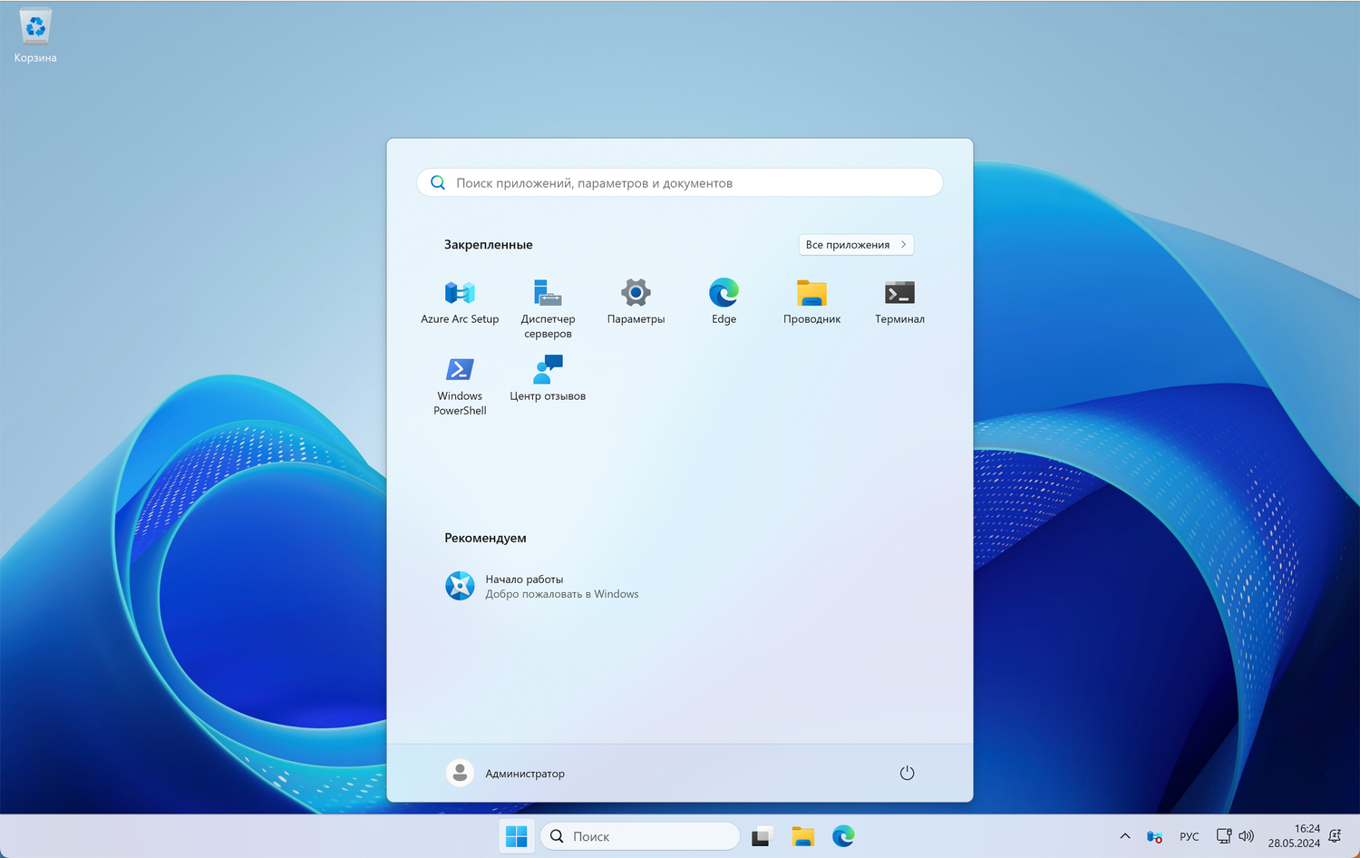Click the search magnifier in Start menu
The height and width of the screenshot is (858, 1360).
point(438,182)
